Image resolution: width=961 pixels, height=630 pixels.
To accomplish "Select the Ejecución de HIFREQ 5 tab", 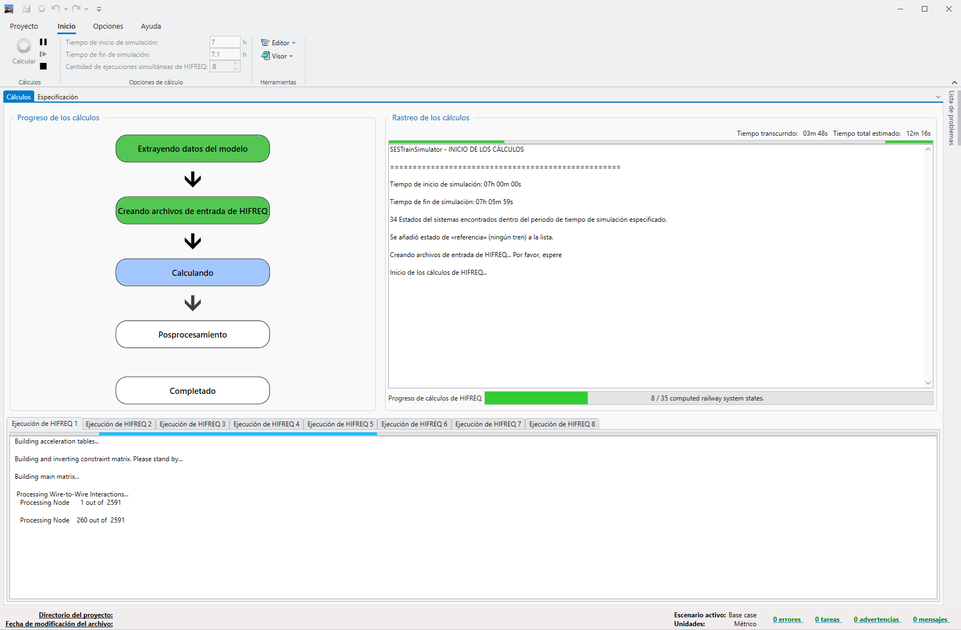I will tap(340, 424).
